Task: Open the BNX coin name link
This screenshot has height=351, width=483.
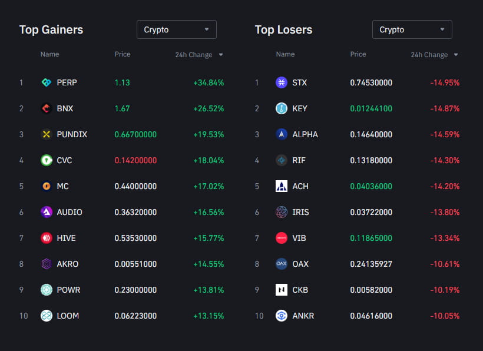Action: click(65, 108)
